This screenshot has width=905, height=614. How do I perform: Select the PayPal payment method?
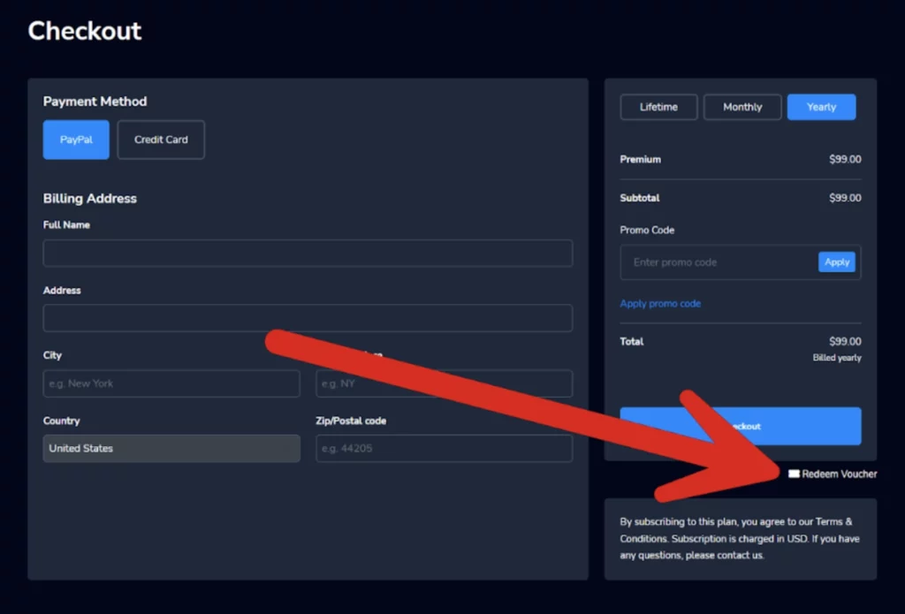click(x=75, y=140)
